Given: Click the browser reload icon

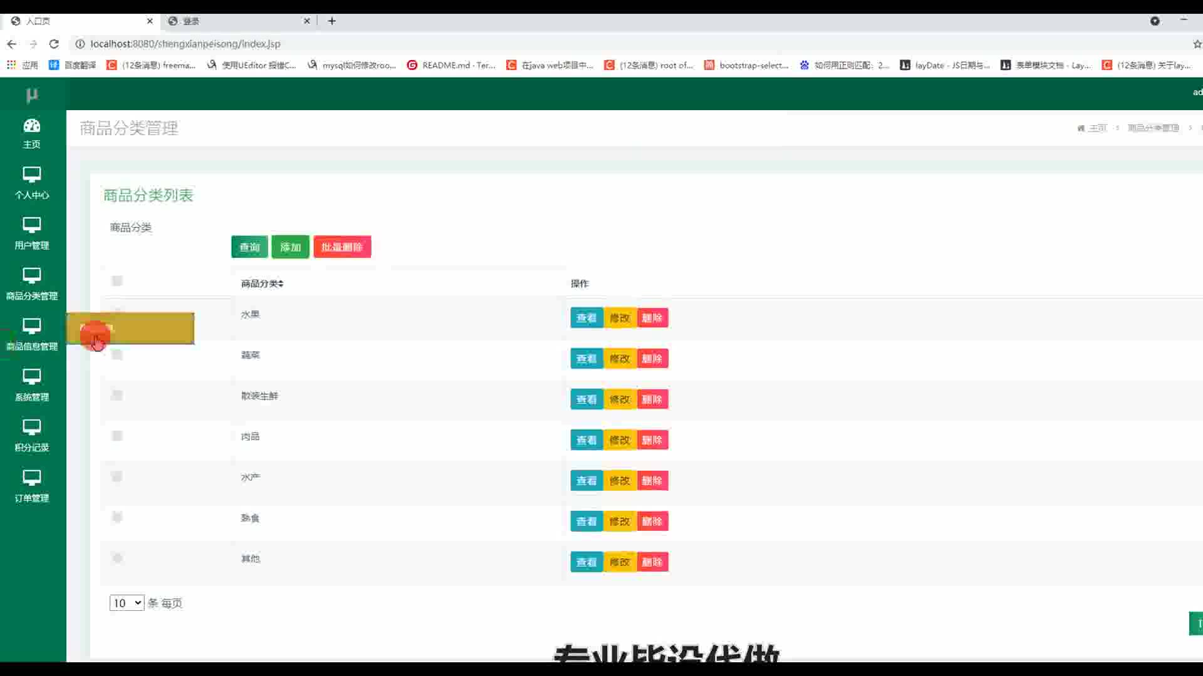Looking at the screenshot, I should pyautogui.click(x=54, y=44).
